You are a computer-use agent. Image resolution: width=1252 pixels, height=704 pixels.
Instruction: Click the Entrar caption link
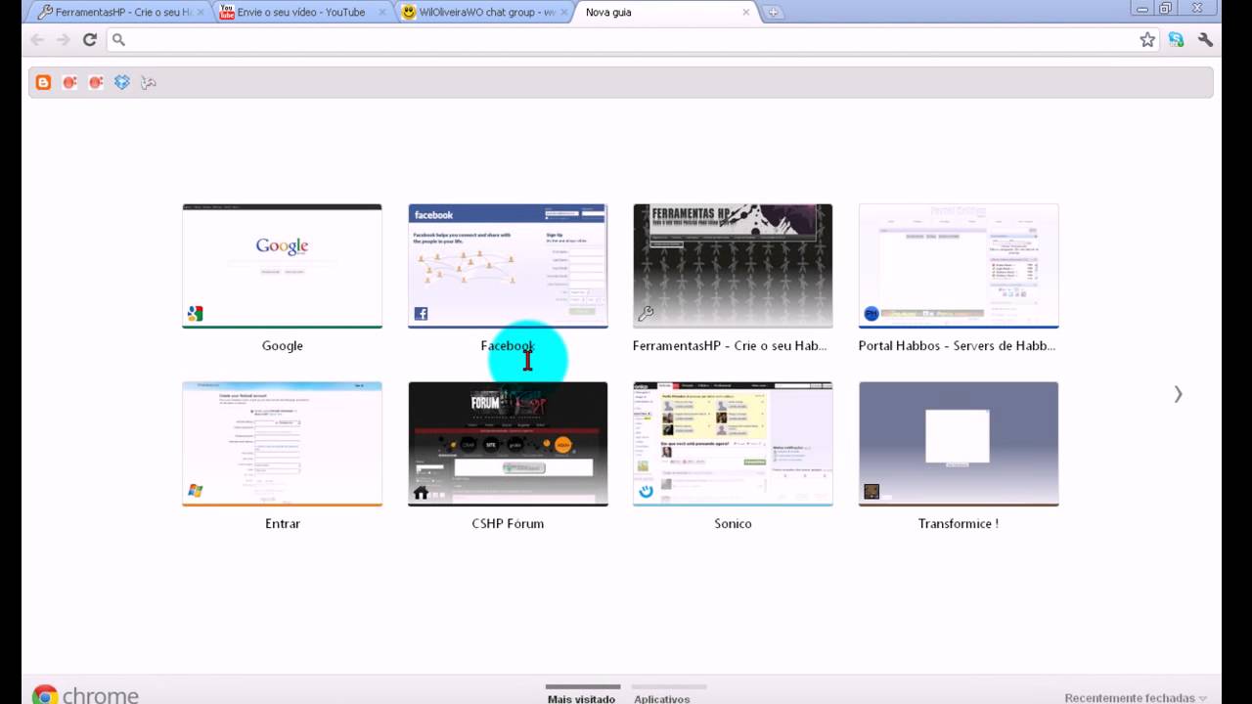(x=282, y=524)
